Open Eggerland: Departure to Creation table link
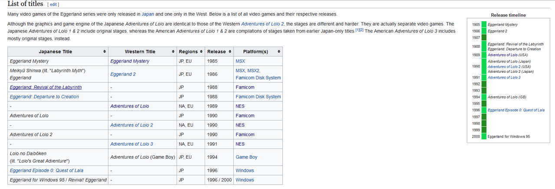This screenshot has height=189, width=555. click(x=44, y=97)
